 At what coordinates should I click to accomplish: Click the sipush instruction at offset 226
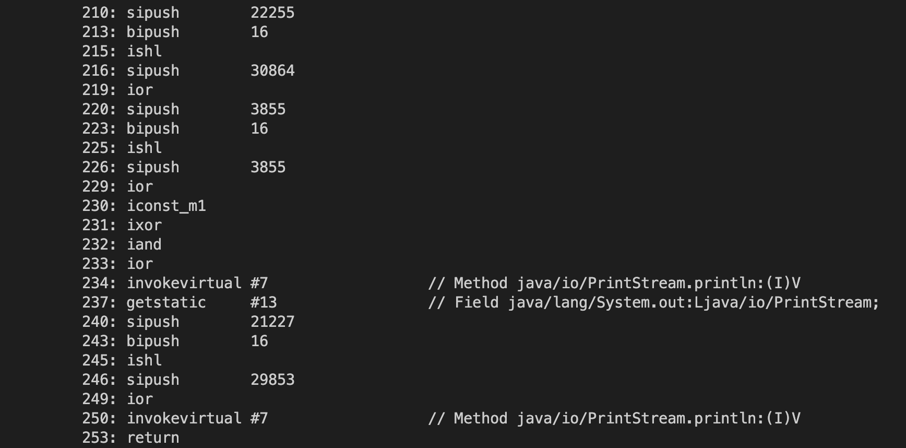(x=153, y=167)
